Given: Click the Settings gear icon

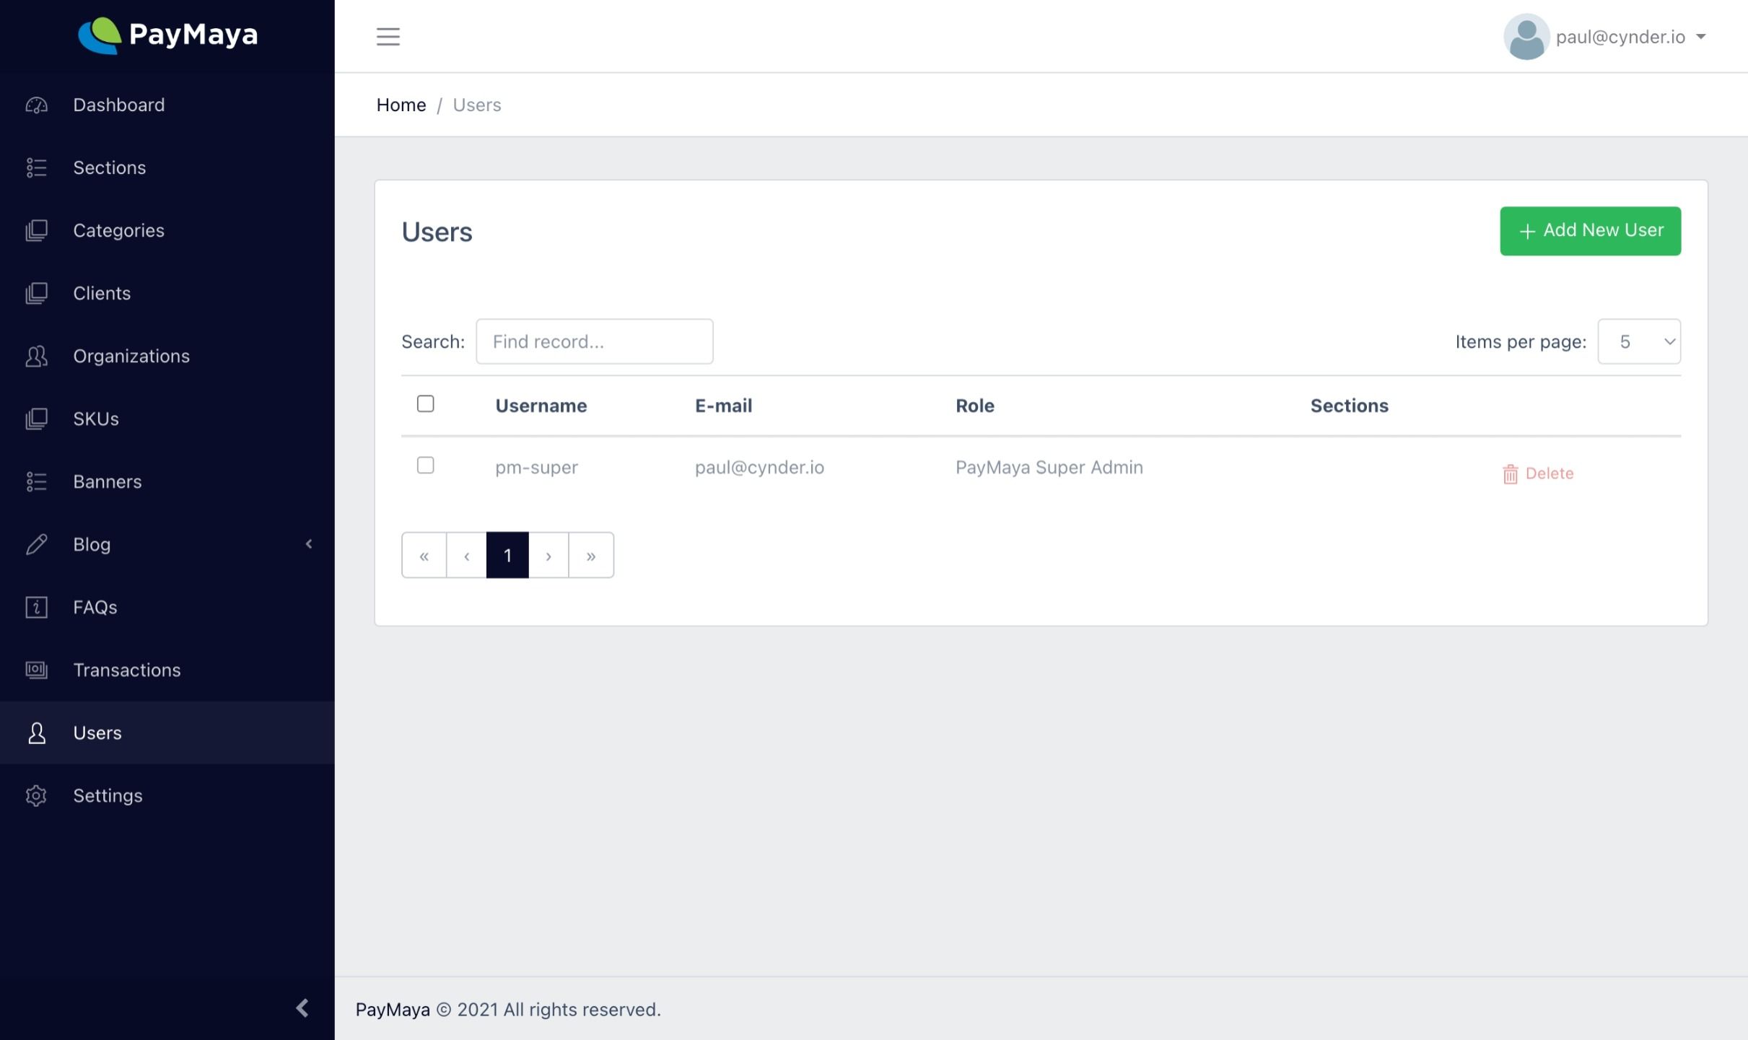Looking at the screenshot, I should 36,795.
